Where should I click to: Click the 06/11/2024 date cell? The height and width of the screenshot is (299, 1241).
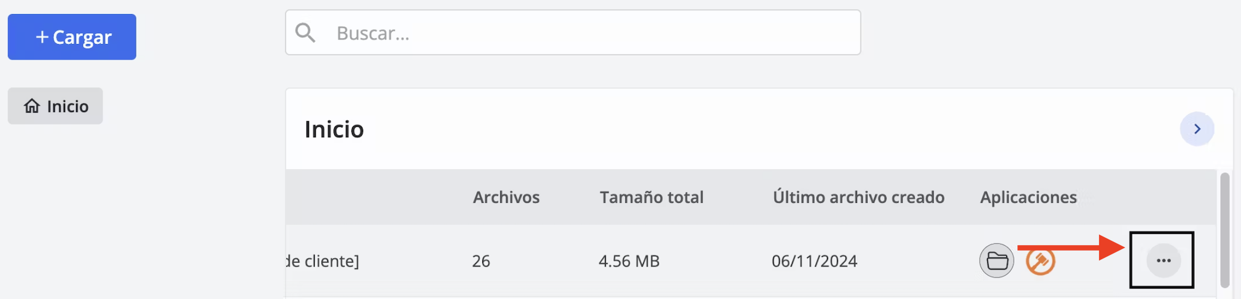(814, 261)
